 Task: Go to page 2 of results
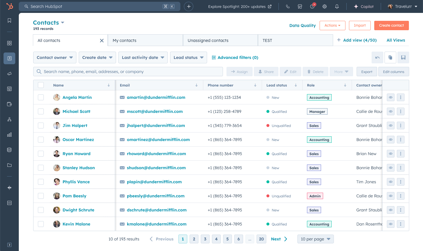pos(194,239)
